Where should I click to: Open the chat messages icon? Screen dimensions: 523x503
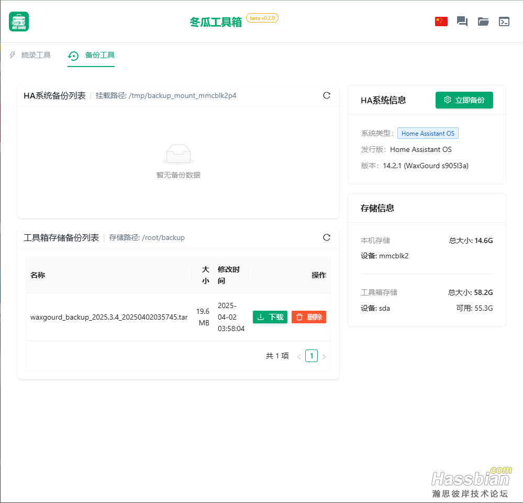pos(462,21)
